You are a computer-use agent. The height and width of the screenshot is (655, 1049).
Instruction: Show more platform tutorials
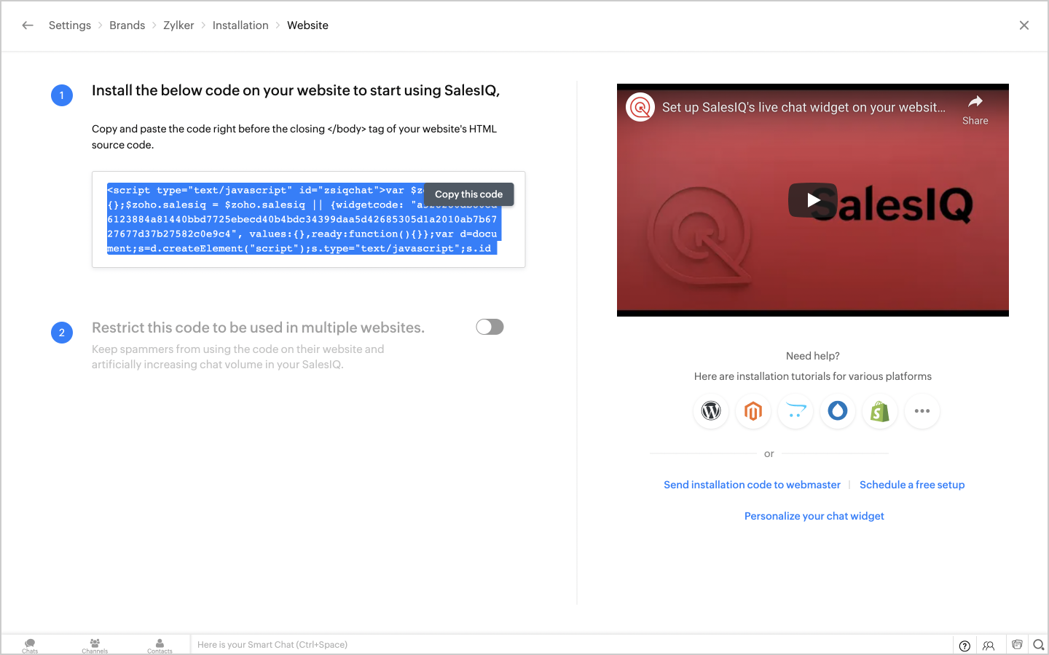click(x=922, y=411)
